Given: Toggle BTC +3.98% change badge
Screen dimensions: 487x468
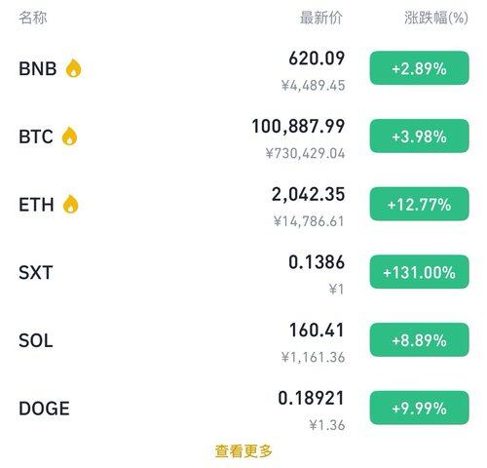Looking at the screenshot, I should 419,136.
